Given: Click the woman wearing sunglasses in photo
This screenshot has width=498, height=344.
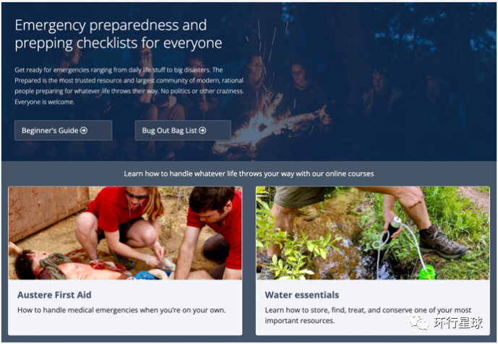Looking at the screenshot, I should [122, 223].
